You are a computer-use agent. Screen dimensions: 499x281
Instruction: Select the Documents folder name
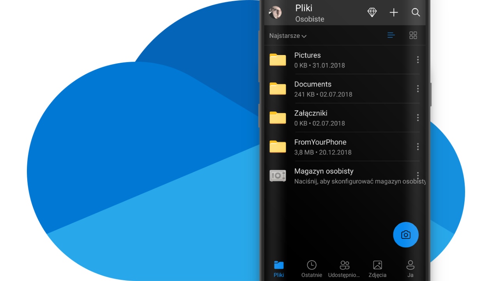coord(313,84)
